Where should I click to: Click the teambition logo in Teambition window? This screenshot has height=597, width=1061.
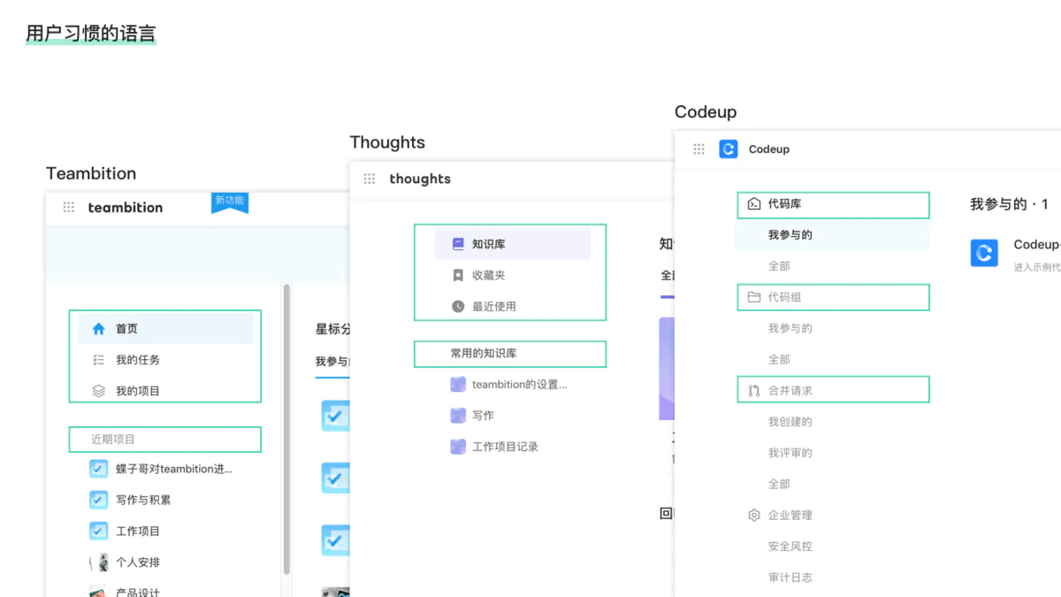click(x=126, y=207)
